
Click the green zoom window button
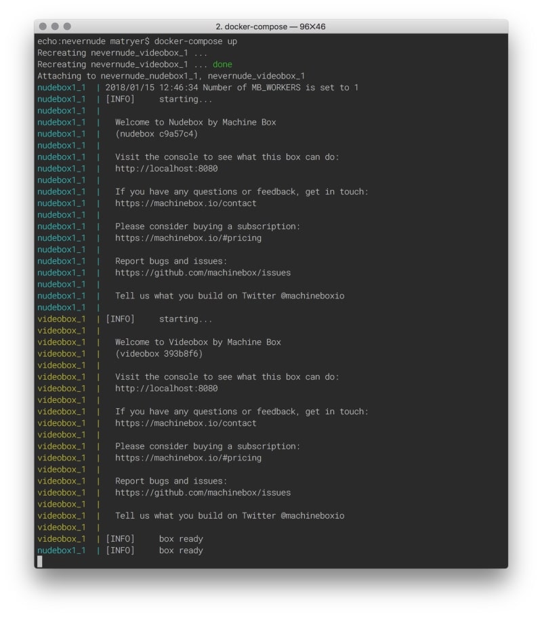pos(67,26)
